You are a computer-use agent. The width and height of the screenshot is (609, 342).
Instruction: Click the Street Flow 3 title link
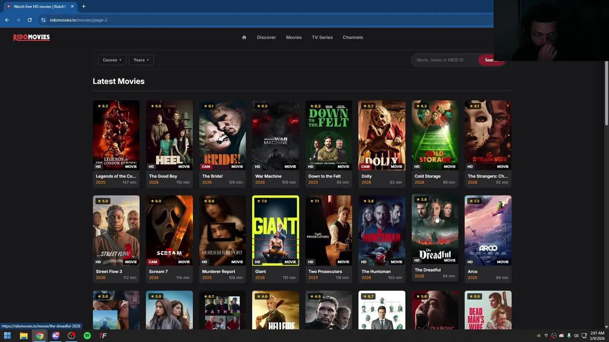click(109, 272)
